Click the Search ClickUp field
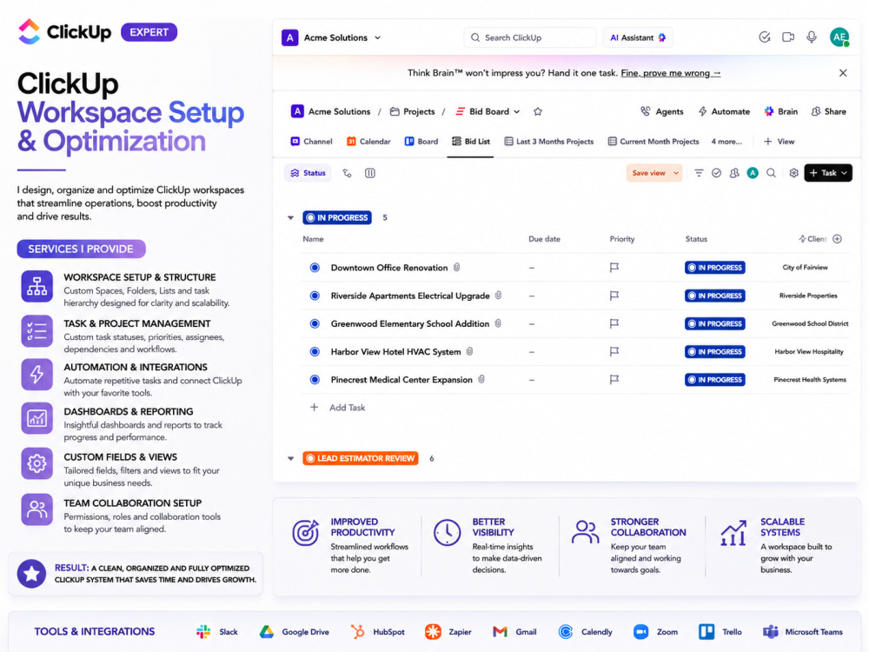 [530, 37]
